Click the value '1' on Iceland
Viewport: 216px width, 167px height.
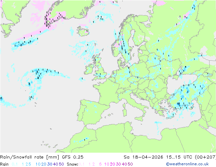click(x=87, y=31)
